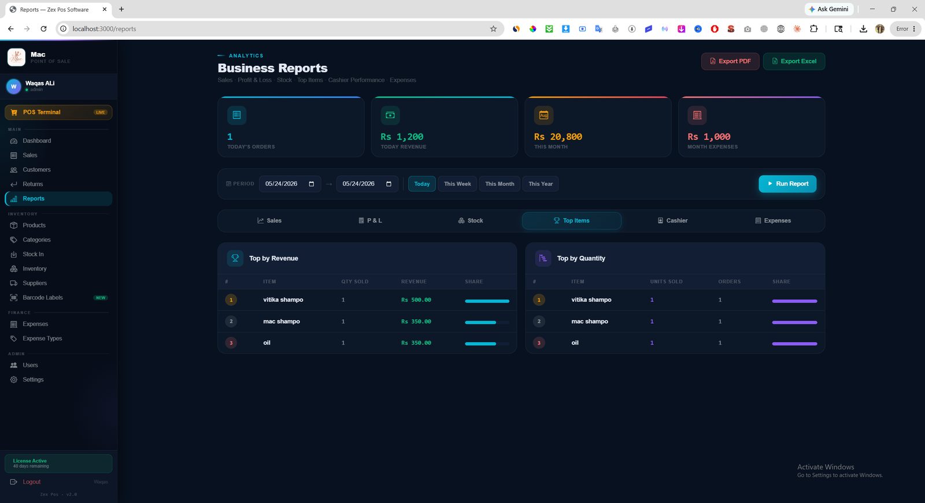This screenshot has width=925, height=503.
Task: Open the browser extensions puzzle icon
Action: 813,29
